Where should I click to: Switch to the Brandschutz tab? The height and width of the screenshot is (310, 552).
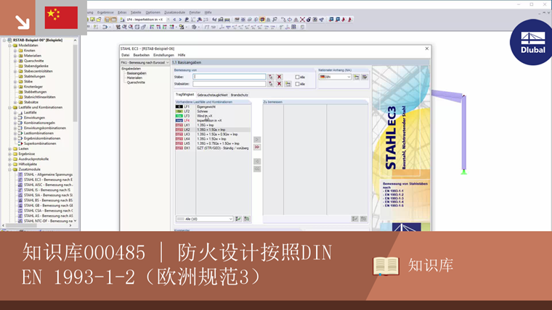(x=240, y=95)
